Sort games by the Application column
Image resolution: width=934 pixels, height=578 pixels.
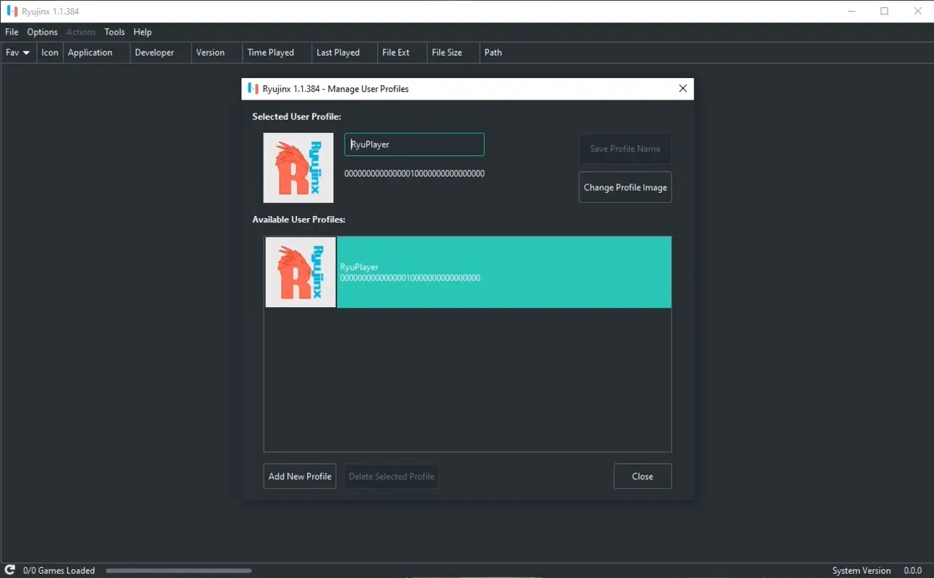pos(90,52)
